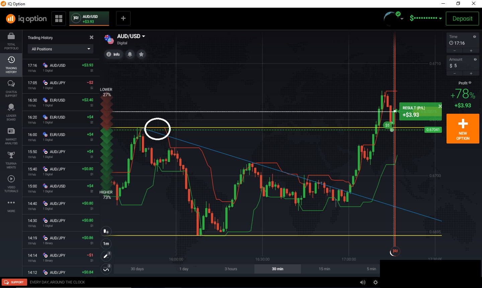Open the 16:00 EUR/USD trade row
This screenshot has height=288, width=482.
point(61,137)
